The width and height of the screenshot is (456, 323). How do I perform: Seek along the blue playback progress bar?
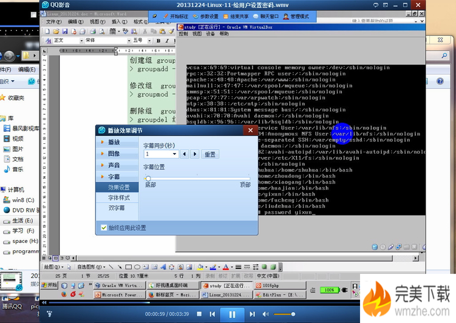coord(203,302)
